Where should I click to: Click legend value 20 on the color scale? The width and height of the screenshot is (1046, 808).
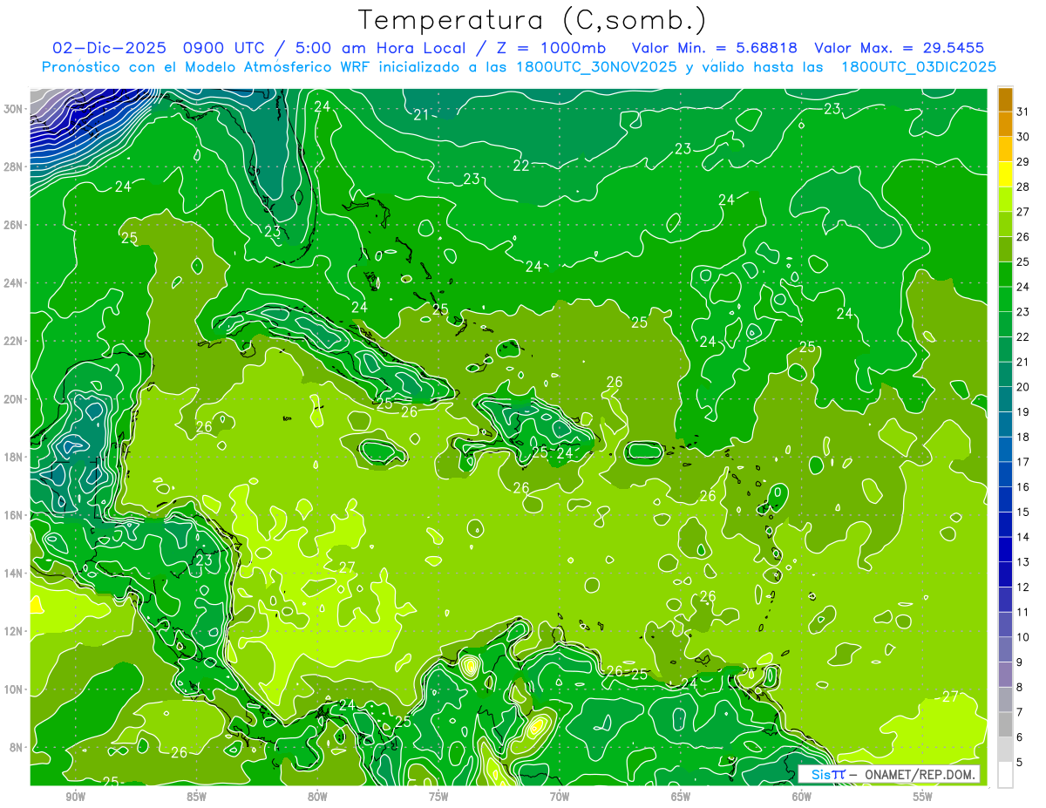[x=1022, y=387]
